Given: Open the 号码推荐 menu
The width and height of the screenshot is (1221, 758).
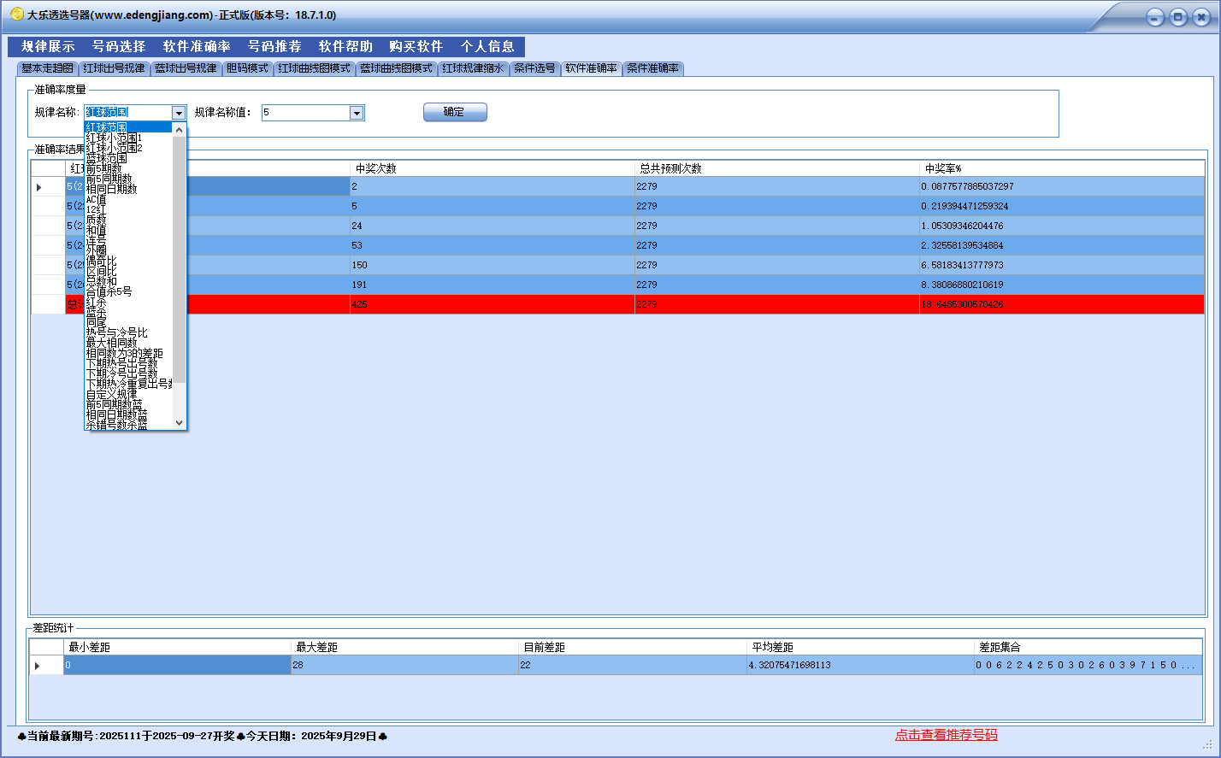Looking at the screenshot, I should pyautogui.click(x=274, y=46).
